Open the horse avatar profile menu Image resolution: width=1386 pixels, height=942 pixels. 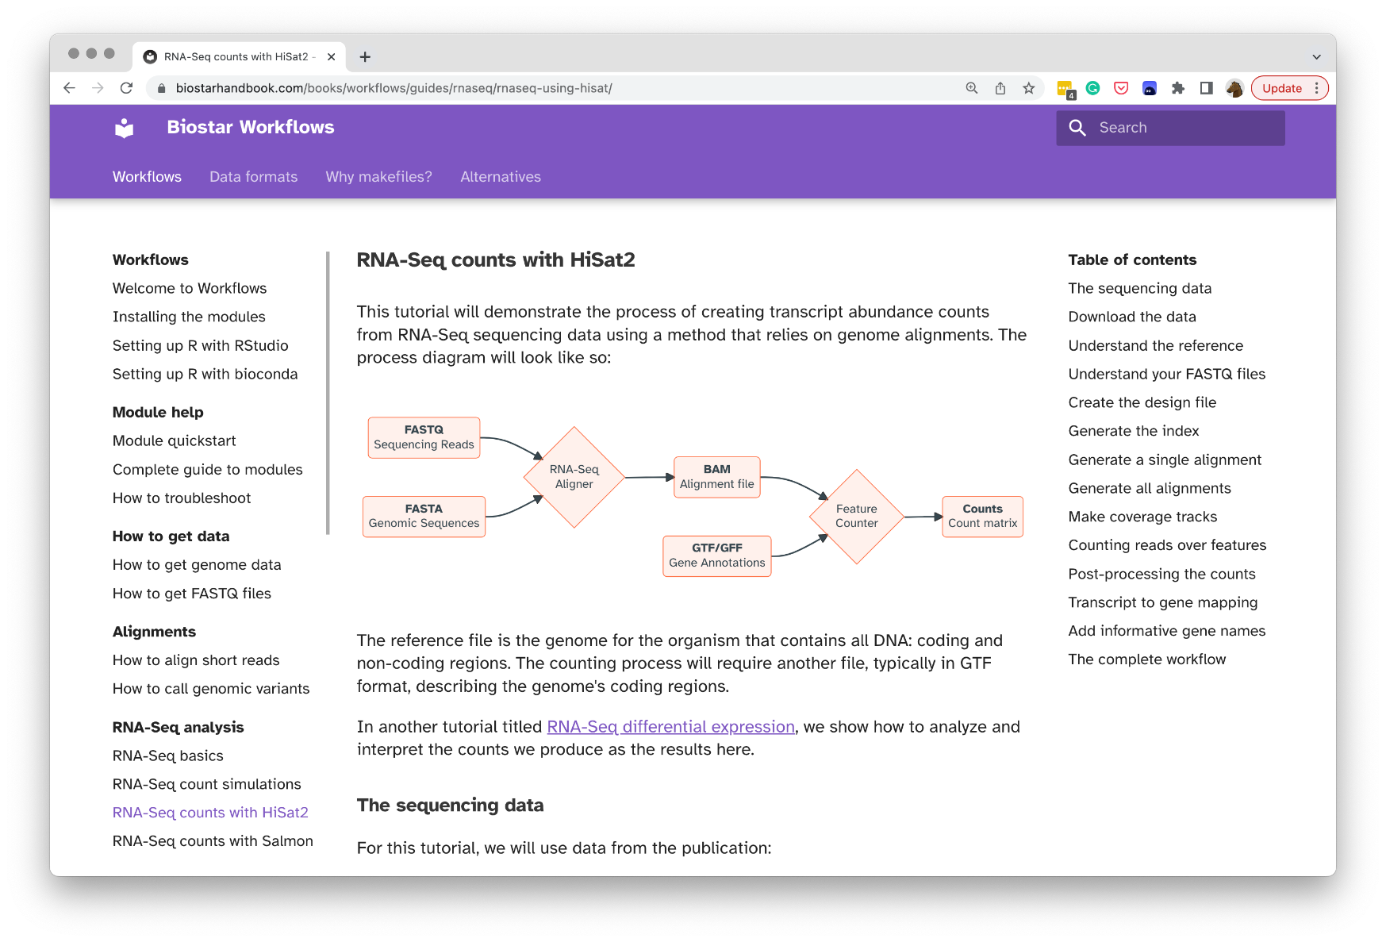pos(1234,88)
